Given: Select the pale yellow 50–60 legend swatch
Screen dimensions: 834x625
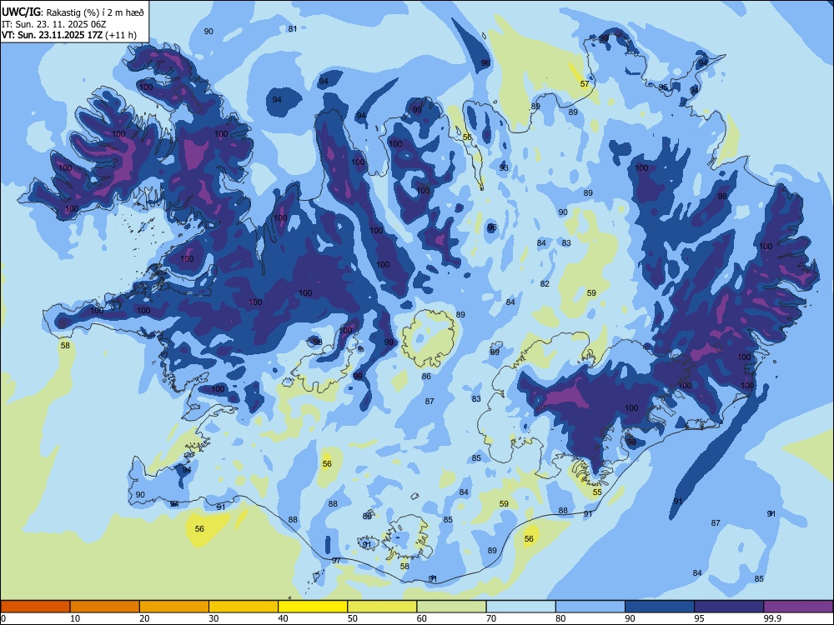Looking at the screenshot, I should coord(382,607).
